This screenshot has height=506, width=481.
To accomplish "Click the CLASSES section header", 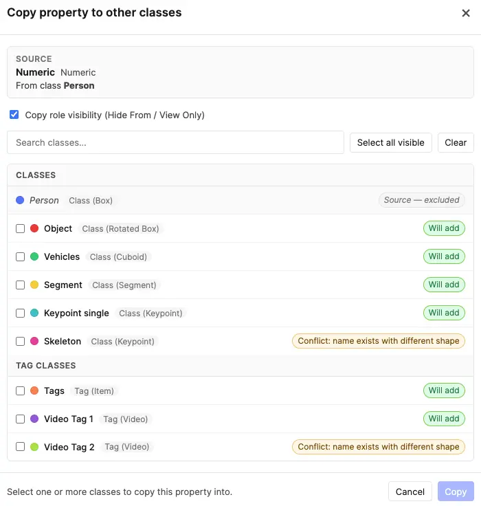I will [36, 175].
